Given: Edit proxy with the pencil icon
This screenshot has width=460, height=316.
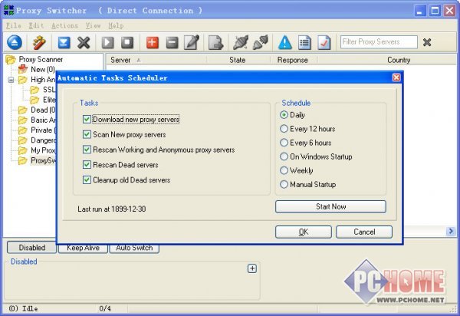Looking at the screenshot, I should click(x=192, y=42).
